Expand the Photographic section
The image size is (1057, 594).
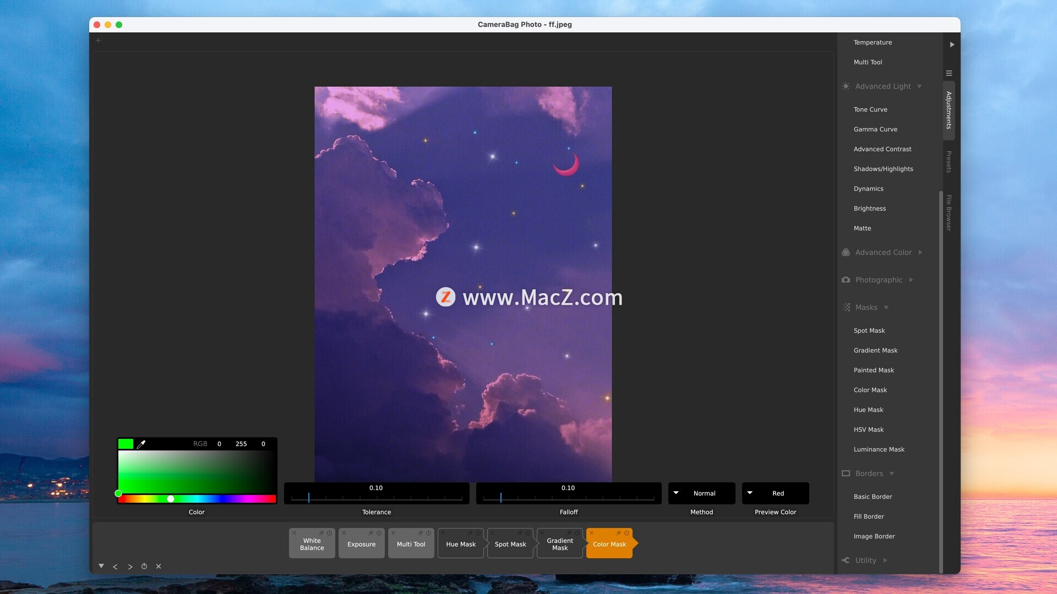pyautogui.click(x=911, y=280)
